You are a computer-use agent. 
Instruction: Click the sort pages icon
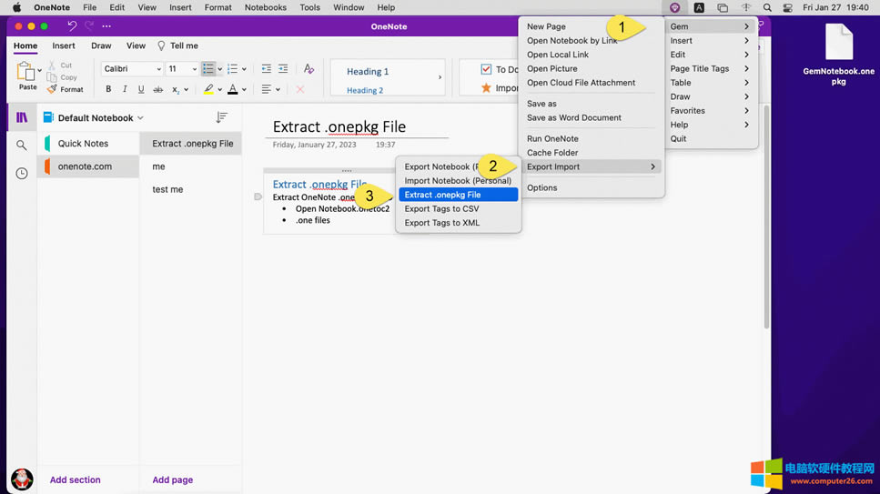pyautogui.click(x=221, y=117)
